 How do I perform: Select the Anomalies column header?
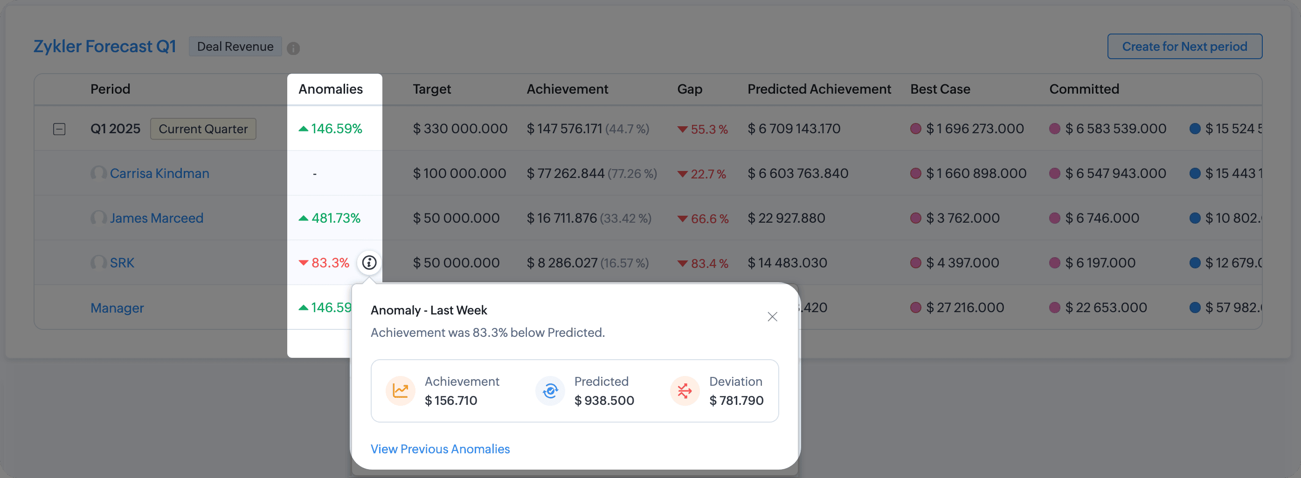tap(330, 89)
